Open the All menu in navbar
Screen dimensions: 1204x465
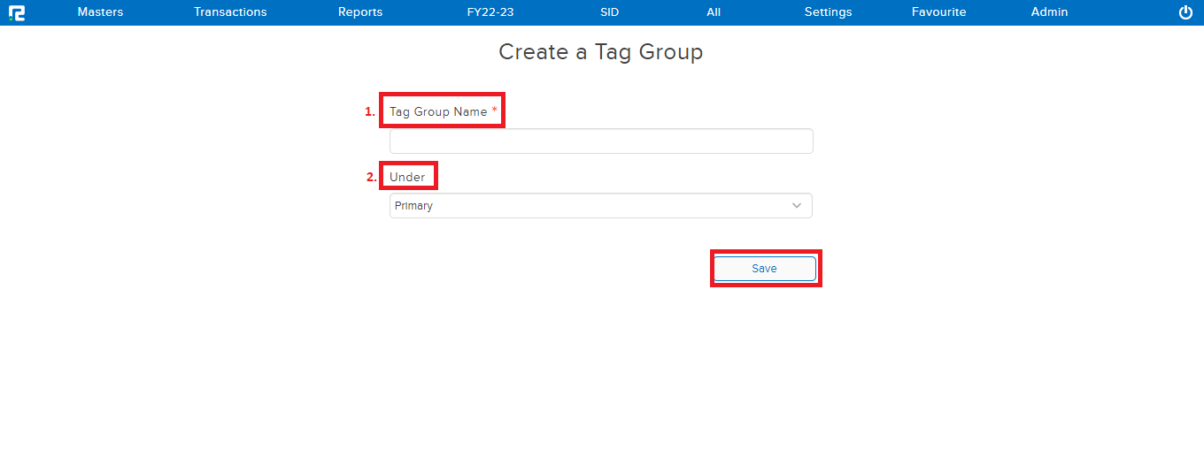pyautogui.click(x=714, y=12)
